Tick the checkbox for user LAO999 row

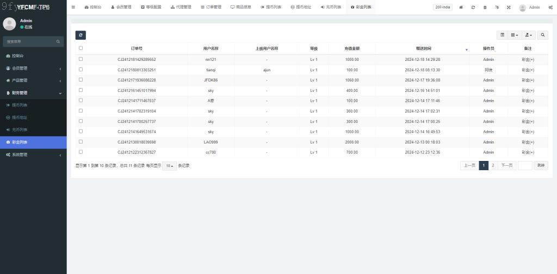[81, 142]
